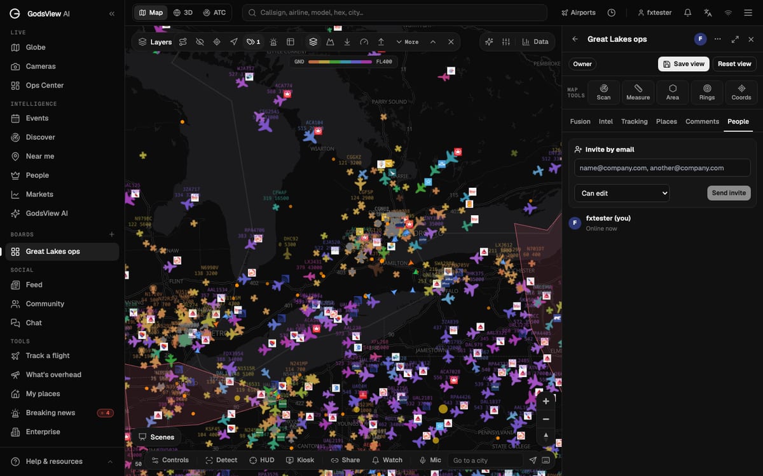Go back from Great Lakes ops panel
The width and height of the screenshot is (763, 476).
pyautogui.click(x=575, y=39)
